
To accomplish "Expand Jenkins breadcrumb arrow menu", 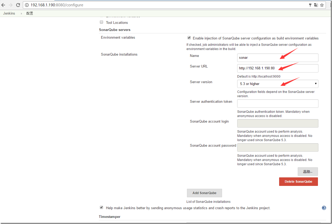I will (x=21, y=14).
